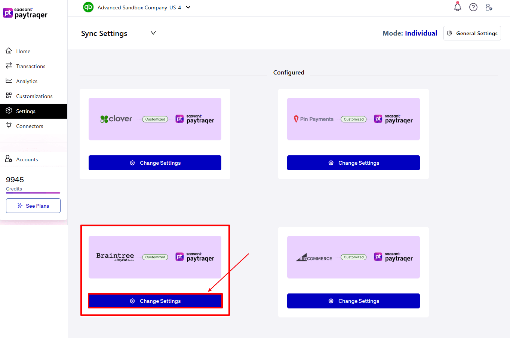The image size is (510, 338).
Task: Click the SaasAnt PayTraqer logo
Action: pyautogui.click(x=25, y=13)
